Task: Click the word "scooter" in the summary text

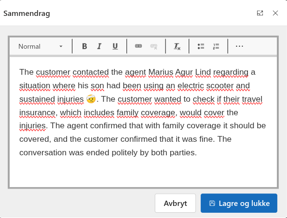Action: 220,86
